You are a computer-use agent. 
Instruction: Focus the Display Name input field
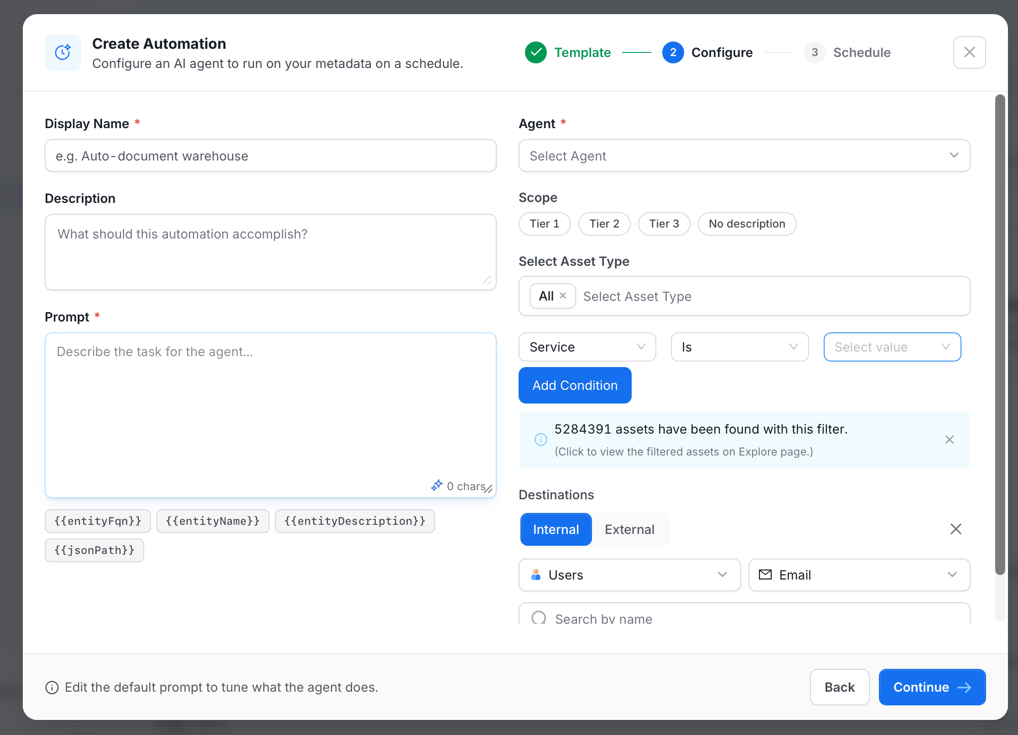click(x=270, y=155)
